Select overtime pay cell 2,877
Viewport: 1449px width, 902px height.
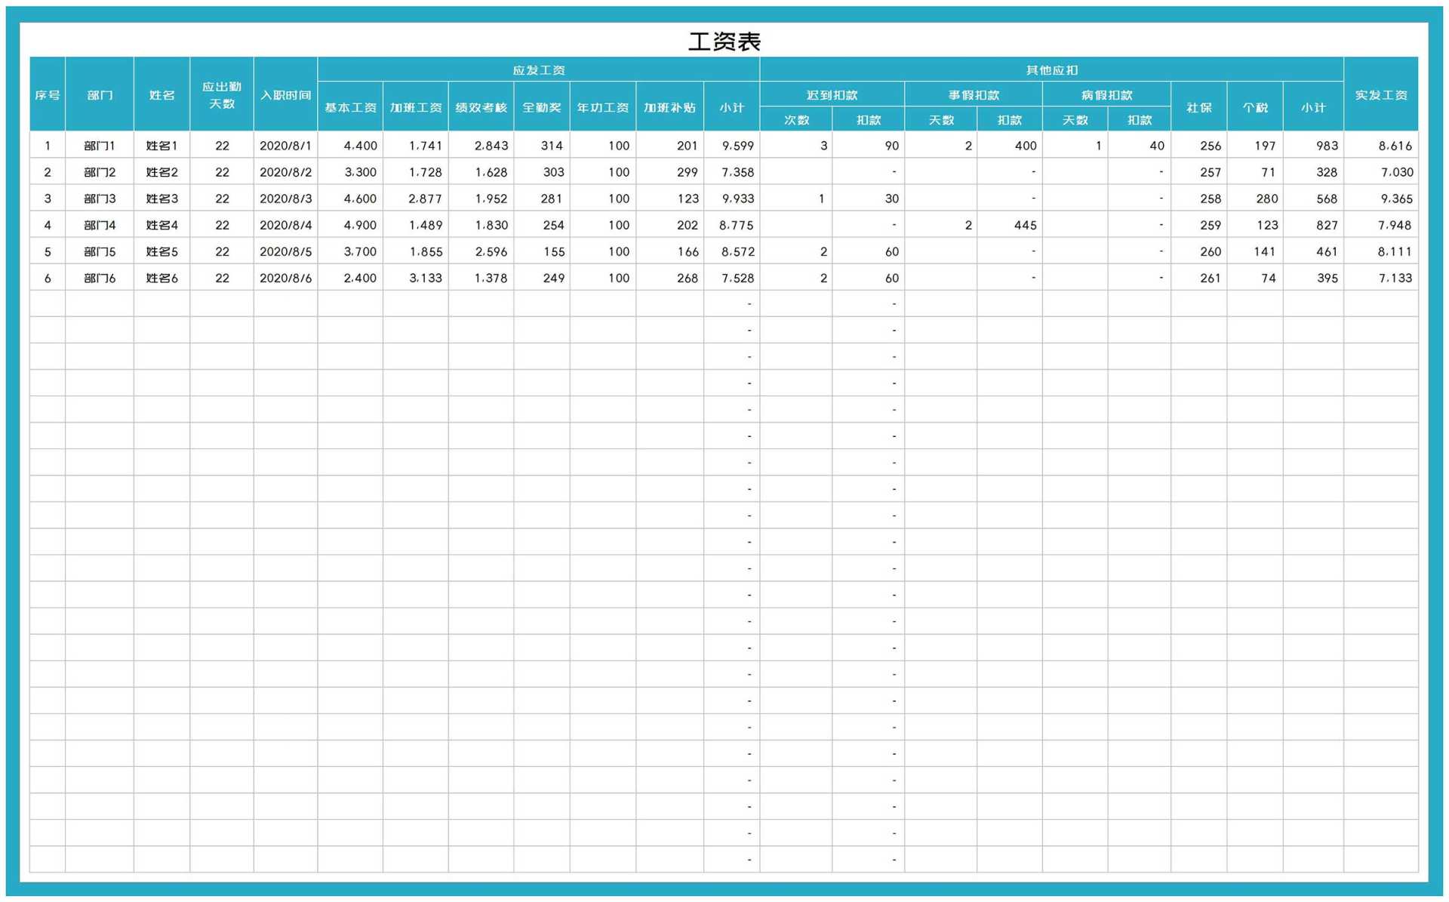click(416, 198)
